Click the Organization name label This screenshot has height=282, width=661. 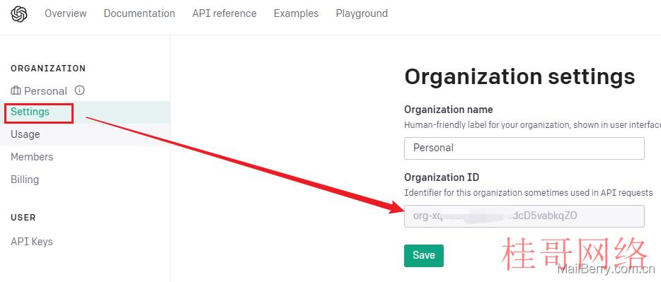tap(449, 110)
